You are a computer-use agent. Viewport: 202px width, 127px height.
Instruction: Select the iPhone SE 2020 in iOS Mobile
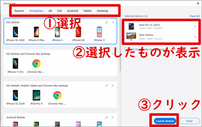click(x=15, y=32)
